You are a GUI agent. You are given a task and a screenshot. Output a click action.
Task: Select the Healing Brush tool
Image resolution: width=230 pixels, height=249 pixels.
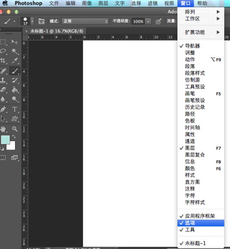point(4,71)
